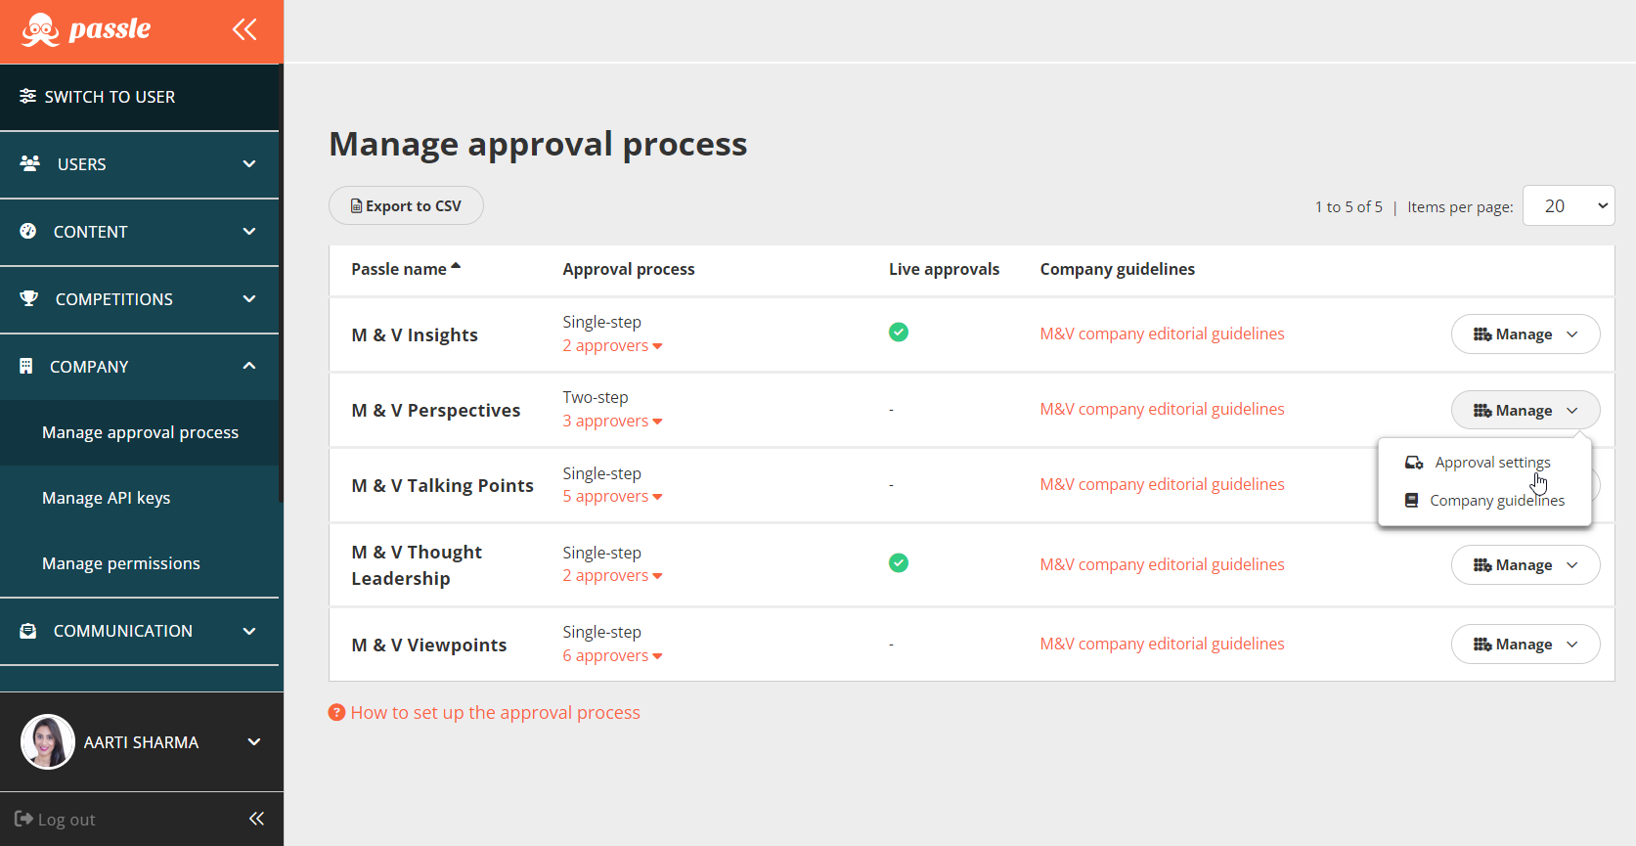
Task: Open Manage approval process sidebar item
Action: point(140,432)
